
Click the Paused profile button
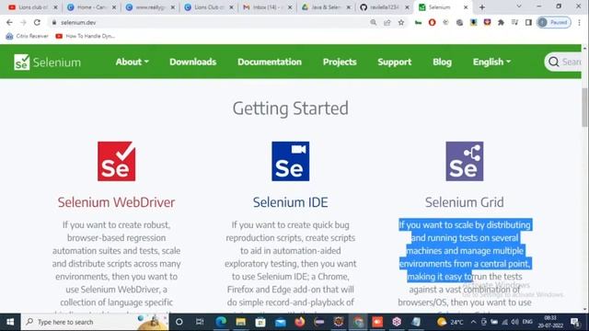[x=554, y=22]
